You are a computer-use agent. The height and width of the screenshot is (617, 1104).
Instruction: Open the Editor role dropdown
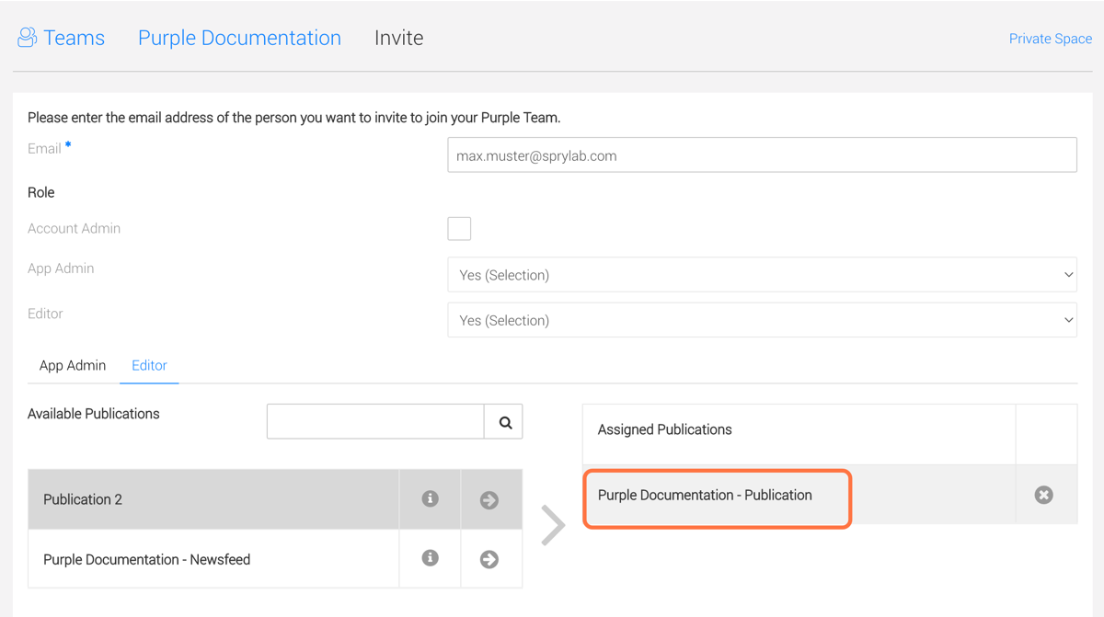(762, 320)
